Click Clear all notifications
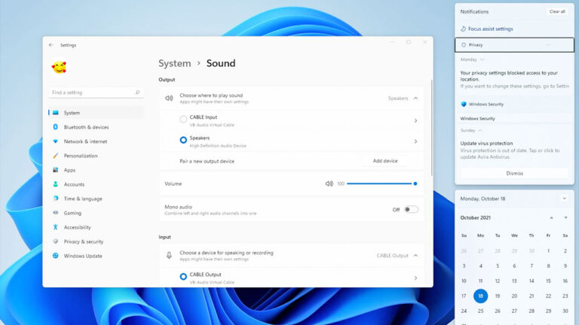 click(x=557, y=12)
